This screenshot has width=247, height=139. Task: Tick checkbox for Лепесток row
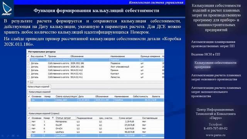click(x=29, y=77)
